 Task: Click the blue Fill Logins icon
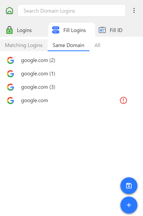tap(56, 30)
